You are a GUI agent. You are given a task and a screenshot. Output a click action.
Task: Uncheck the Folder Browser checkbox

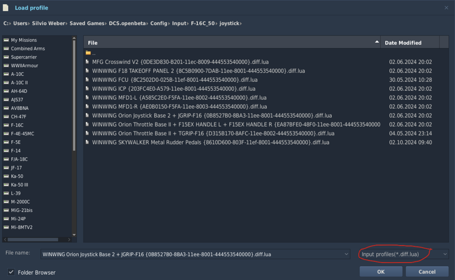11,272
